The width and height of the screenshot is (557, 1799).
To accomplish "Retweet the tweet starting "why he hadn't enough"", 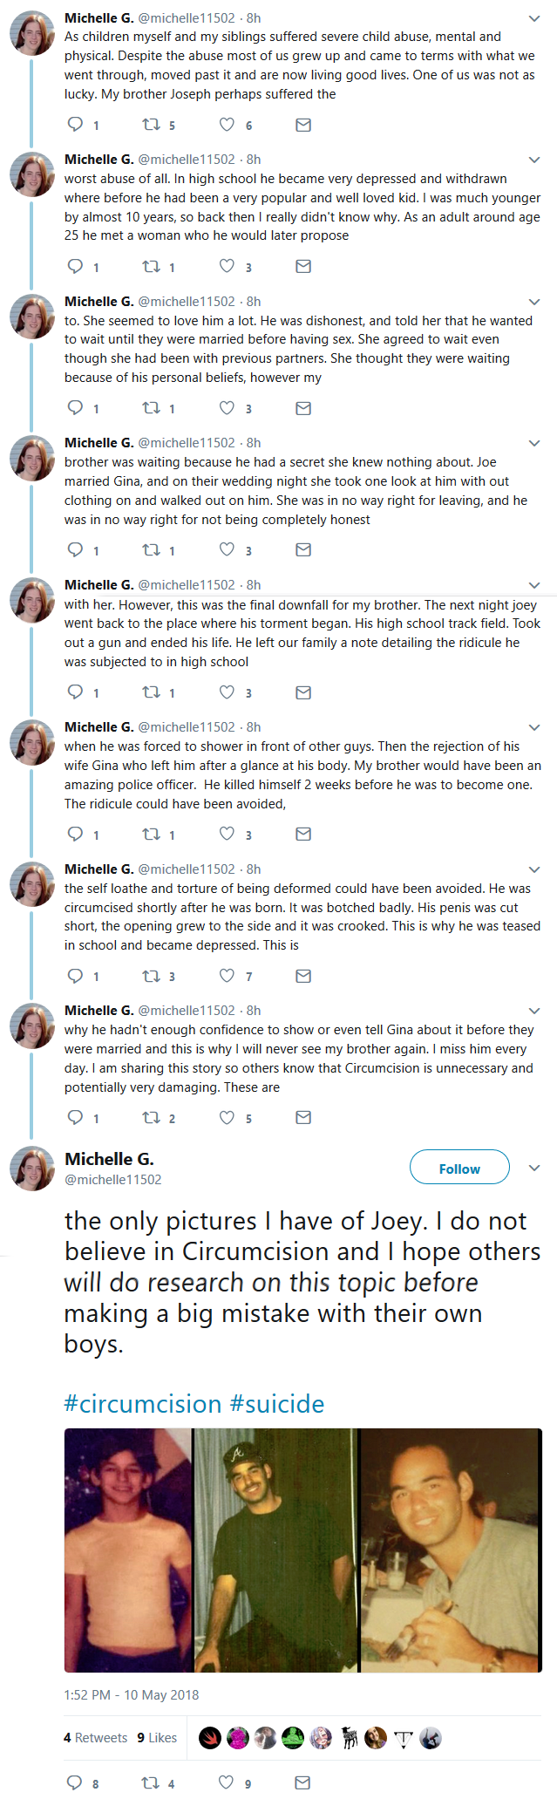I will pyautogui.click(x=151, y=1117).
